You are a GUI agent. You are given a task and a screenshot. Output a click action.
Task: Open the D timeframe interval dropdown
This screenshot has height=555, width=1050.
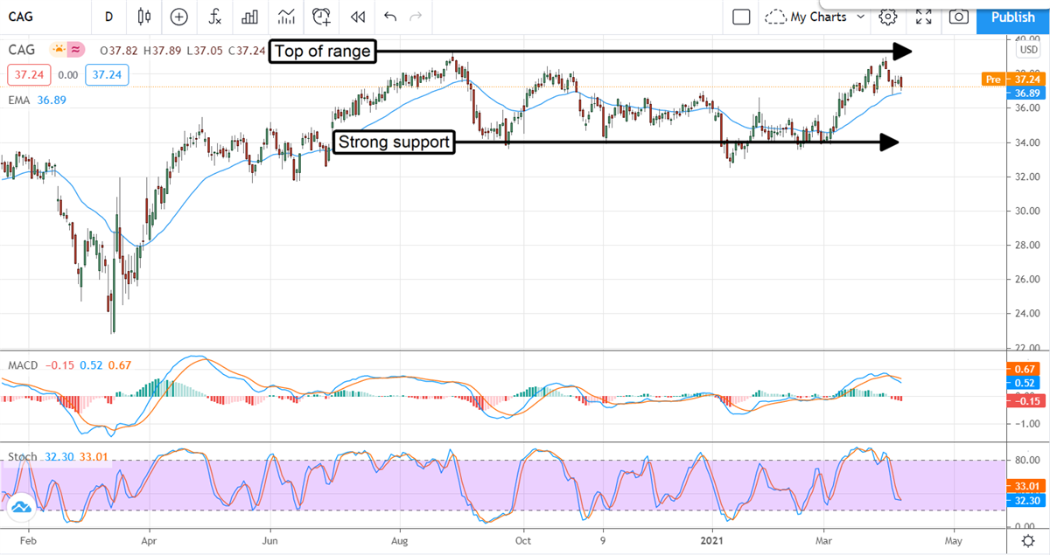point(108,17)
